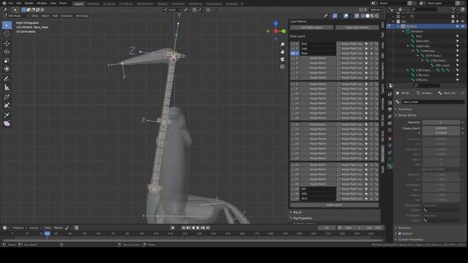Select the Cursor tool
Image resolution: width=468 pixels, height=263 pixels.
[7, 34]
